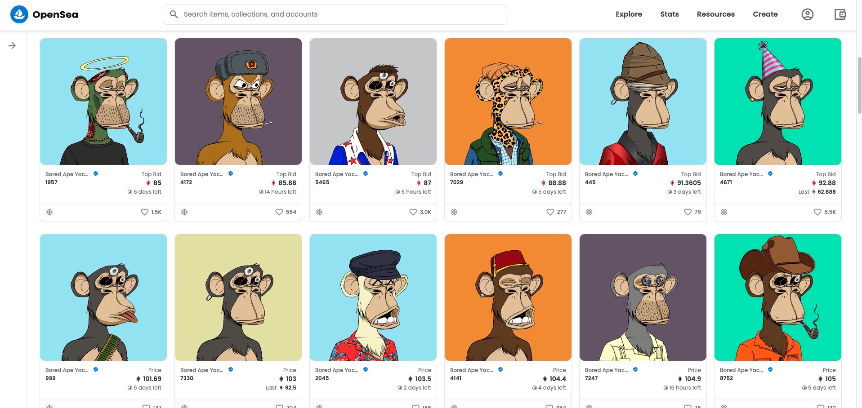
Task: Click the heart icon for ape 7029
Action: click(550, 212)
